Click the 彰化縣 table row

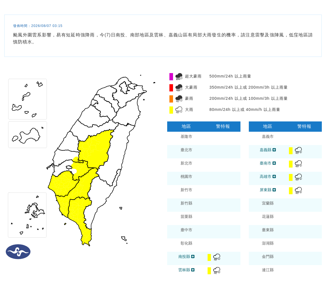tap(204, 245)
